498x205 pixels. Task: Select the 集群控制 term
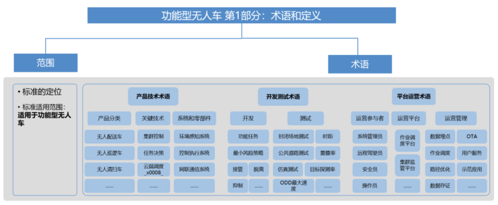pos(154,137)
